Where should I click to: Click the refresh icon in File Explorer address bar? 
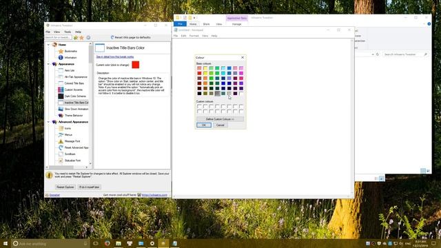click(378, 54)
